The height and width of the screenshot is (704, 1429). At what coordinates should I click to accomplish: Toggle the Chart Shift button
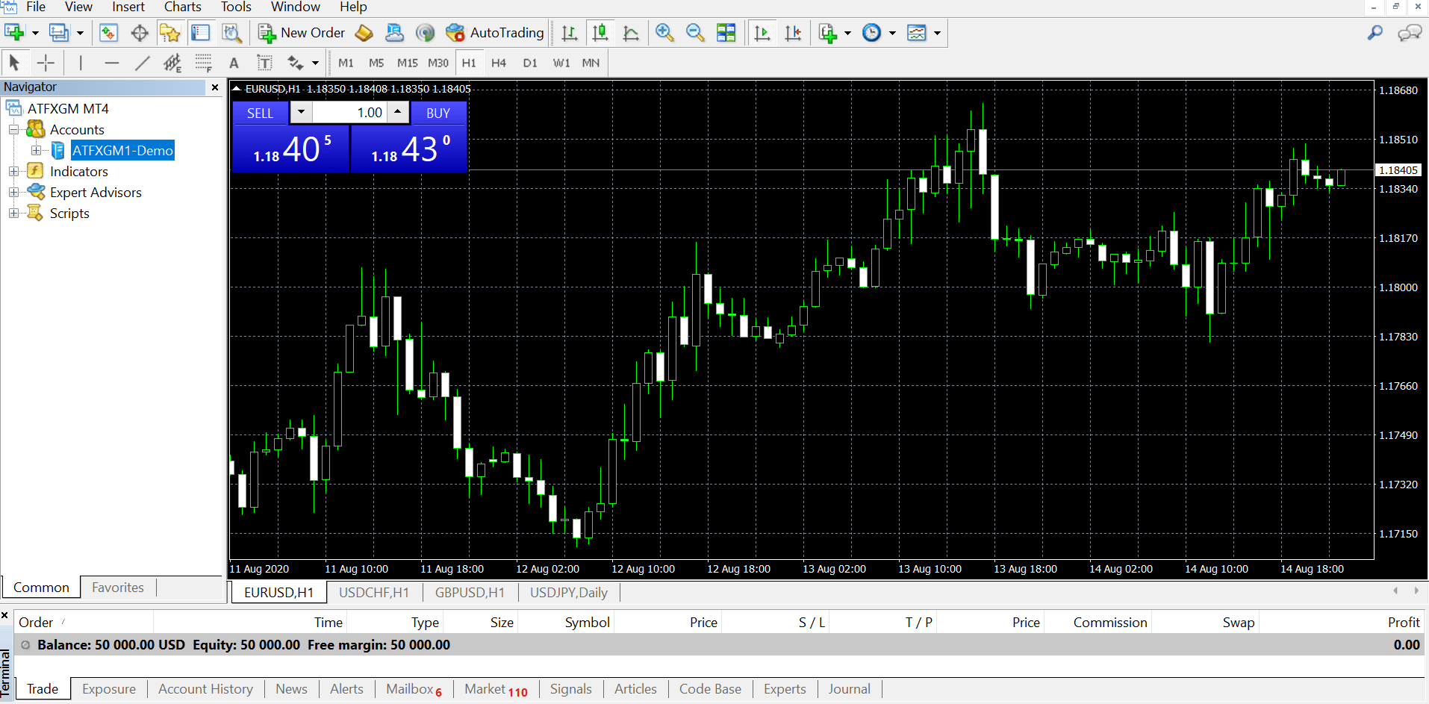tap(793, 33)
